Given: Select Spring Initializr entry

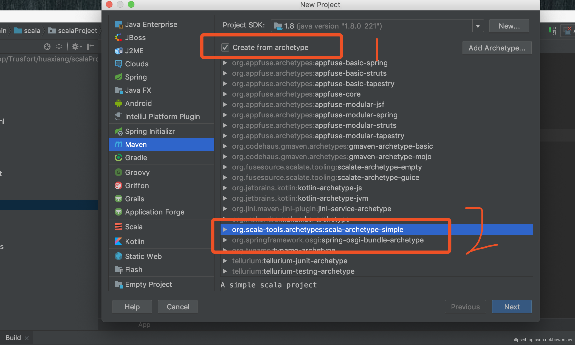Looking at the screenshot, I should pyautogui.click(x=161, y=131).
